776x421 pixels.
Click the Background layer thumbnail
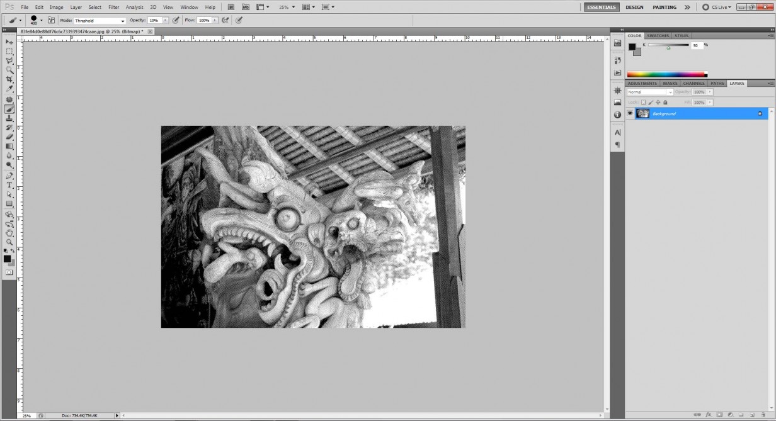tap(641, 113)
